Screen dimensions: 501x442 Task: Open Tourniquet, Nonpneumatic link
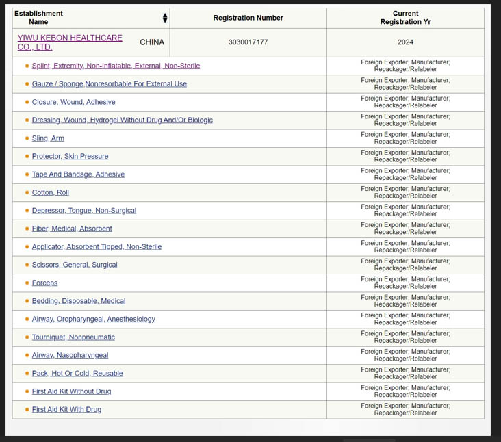point(73,337)
